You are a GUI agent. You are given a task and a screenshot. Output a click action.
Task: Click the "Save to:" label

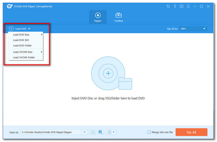[14, 132]
